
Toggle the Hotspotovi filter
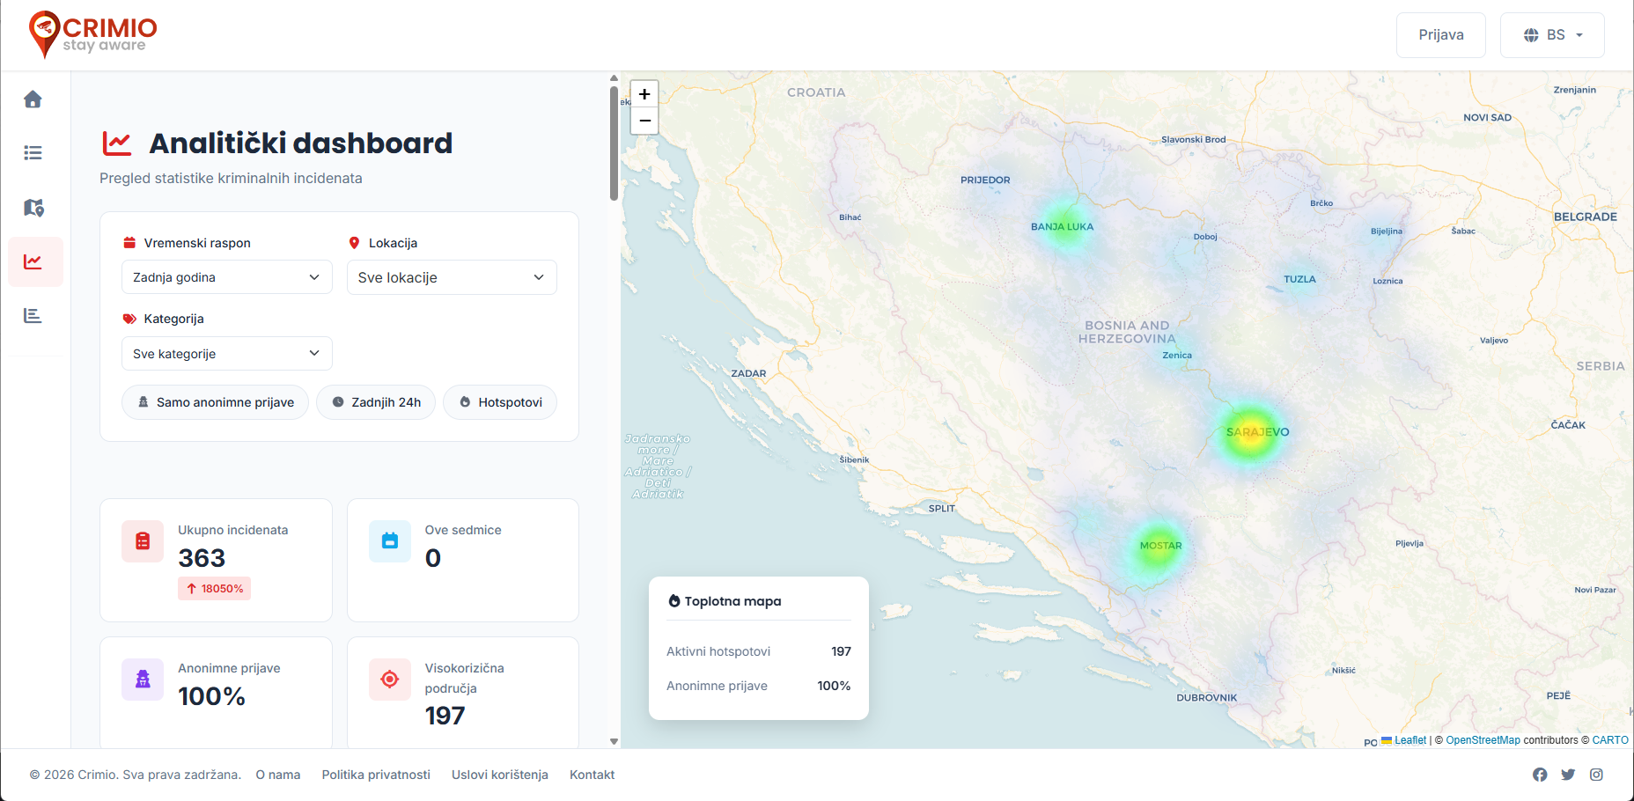(x=500, y=402)
